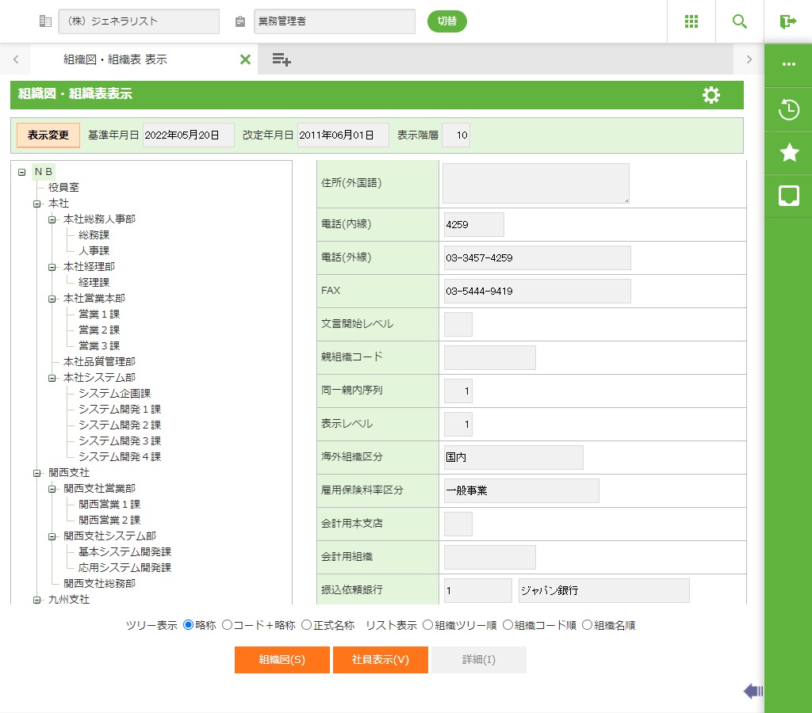
Task: Click the add new tab icon
Action: click(x=282, y=59)
